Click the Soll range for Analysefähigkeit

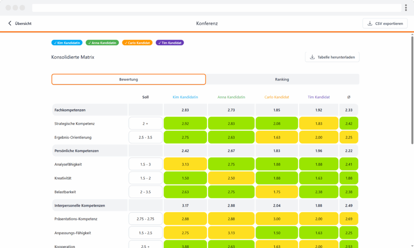(146, 165)
